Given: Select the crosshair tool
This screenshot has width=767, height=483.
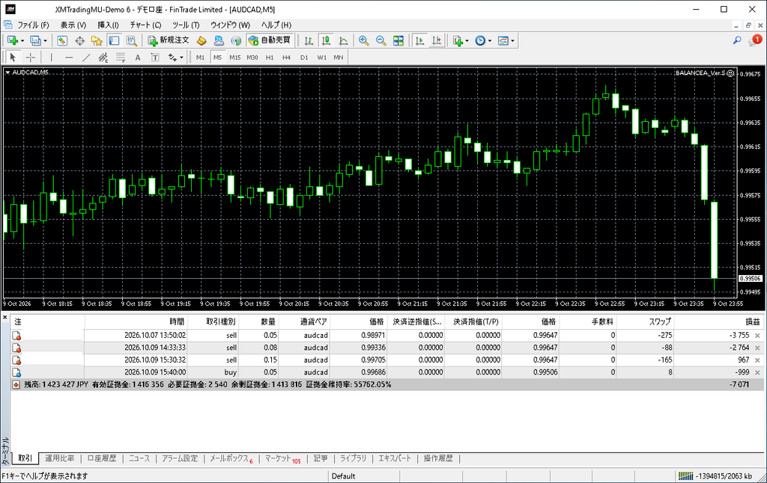Looking at the screenshot, I should (x=30, y=57).
